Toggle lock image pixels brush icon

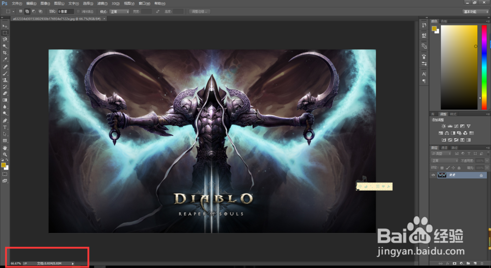point(447,168)
